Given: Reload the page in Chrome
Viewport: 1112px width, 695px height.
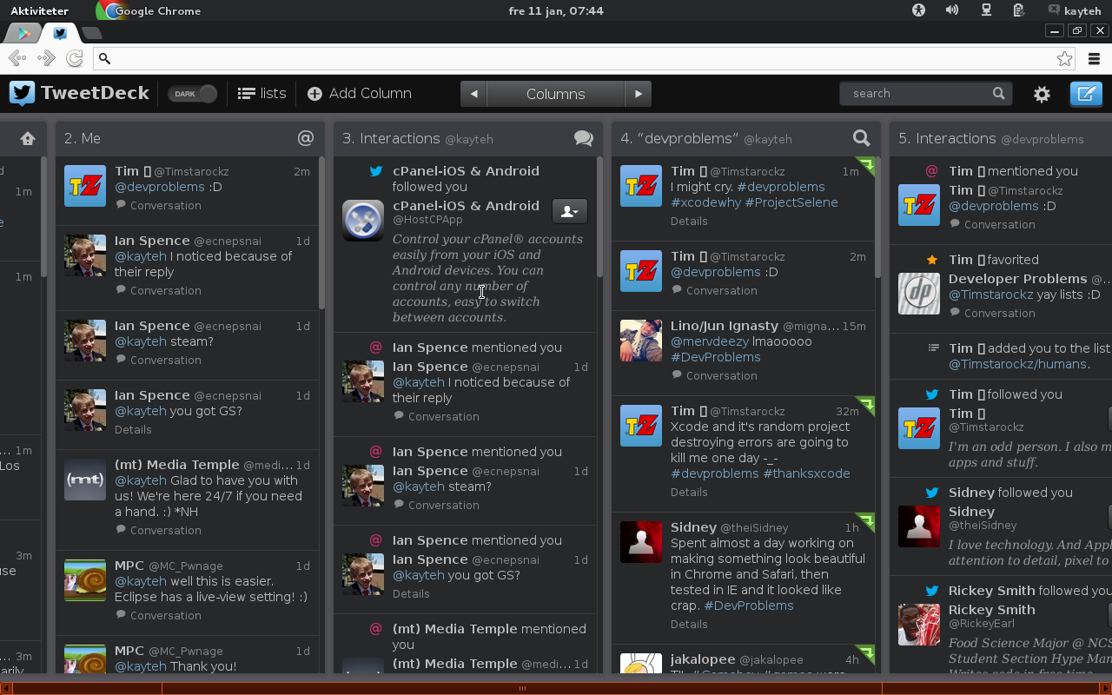Looking at the screenshot, I should pyautogui.click(x=75, y=58).
